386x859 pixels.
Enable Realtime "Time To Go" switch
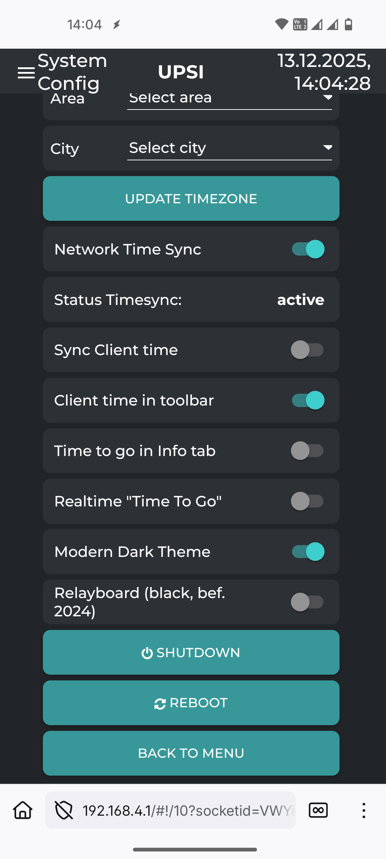point(307,501)
